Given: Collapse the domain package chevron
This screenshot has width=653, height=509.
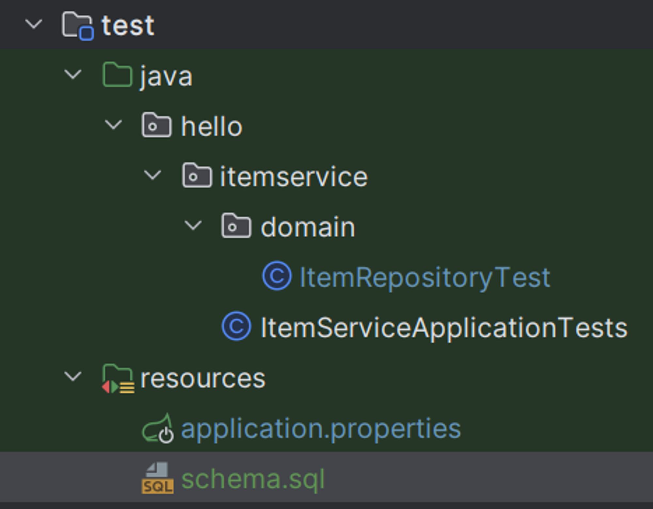Looking at the screenshot, I should [193, 225].
